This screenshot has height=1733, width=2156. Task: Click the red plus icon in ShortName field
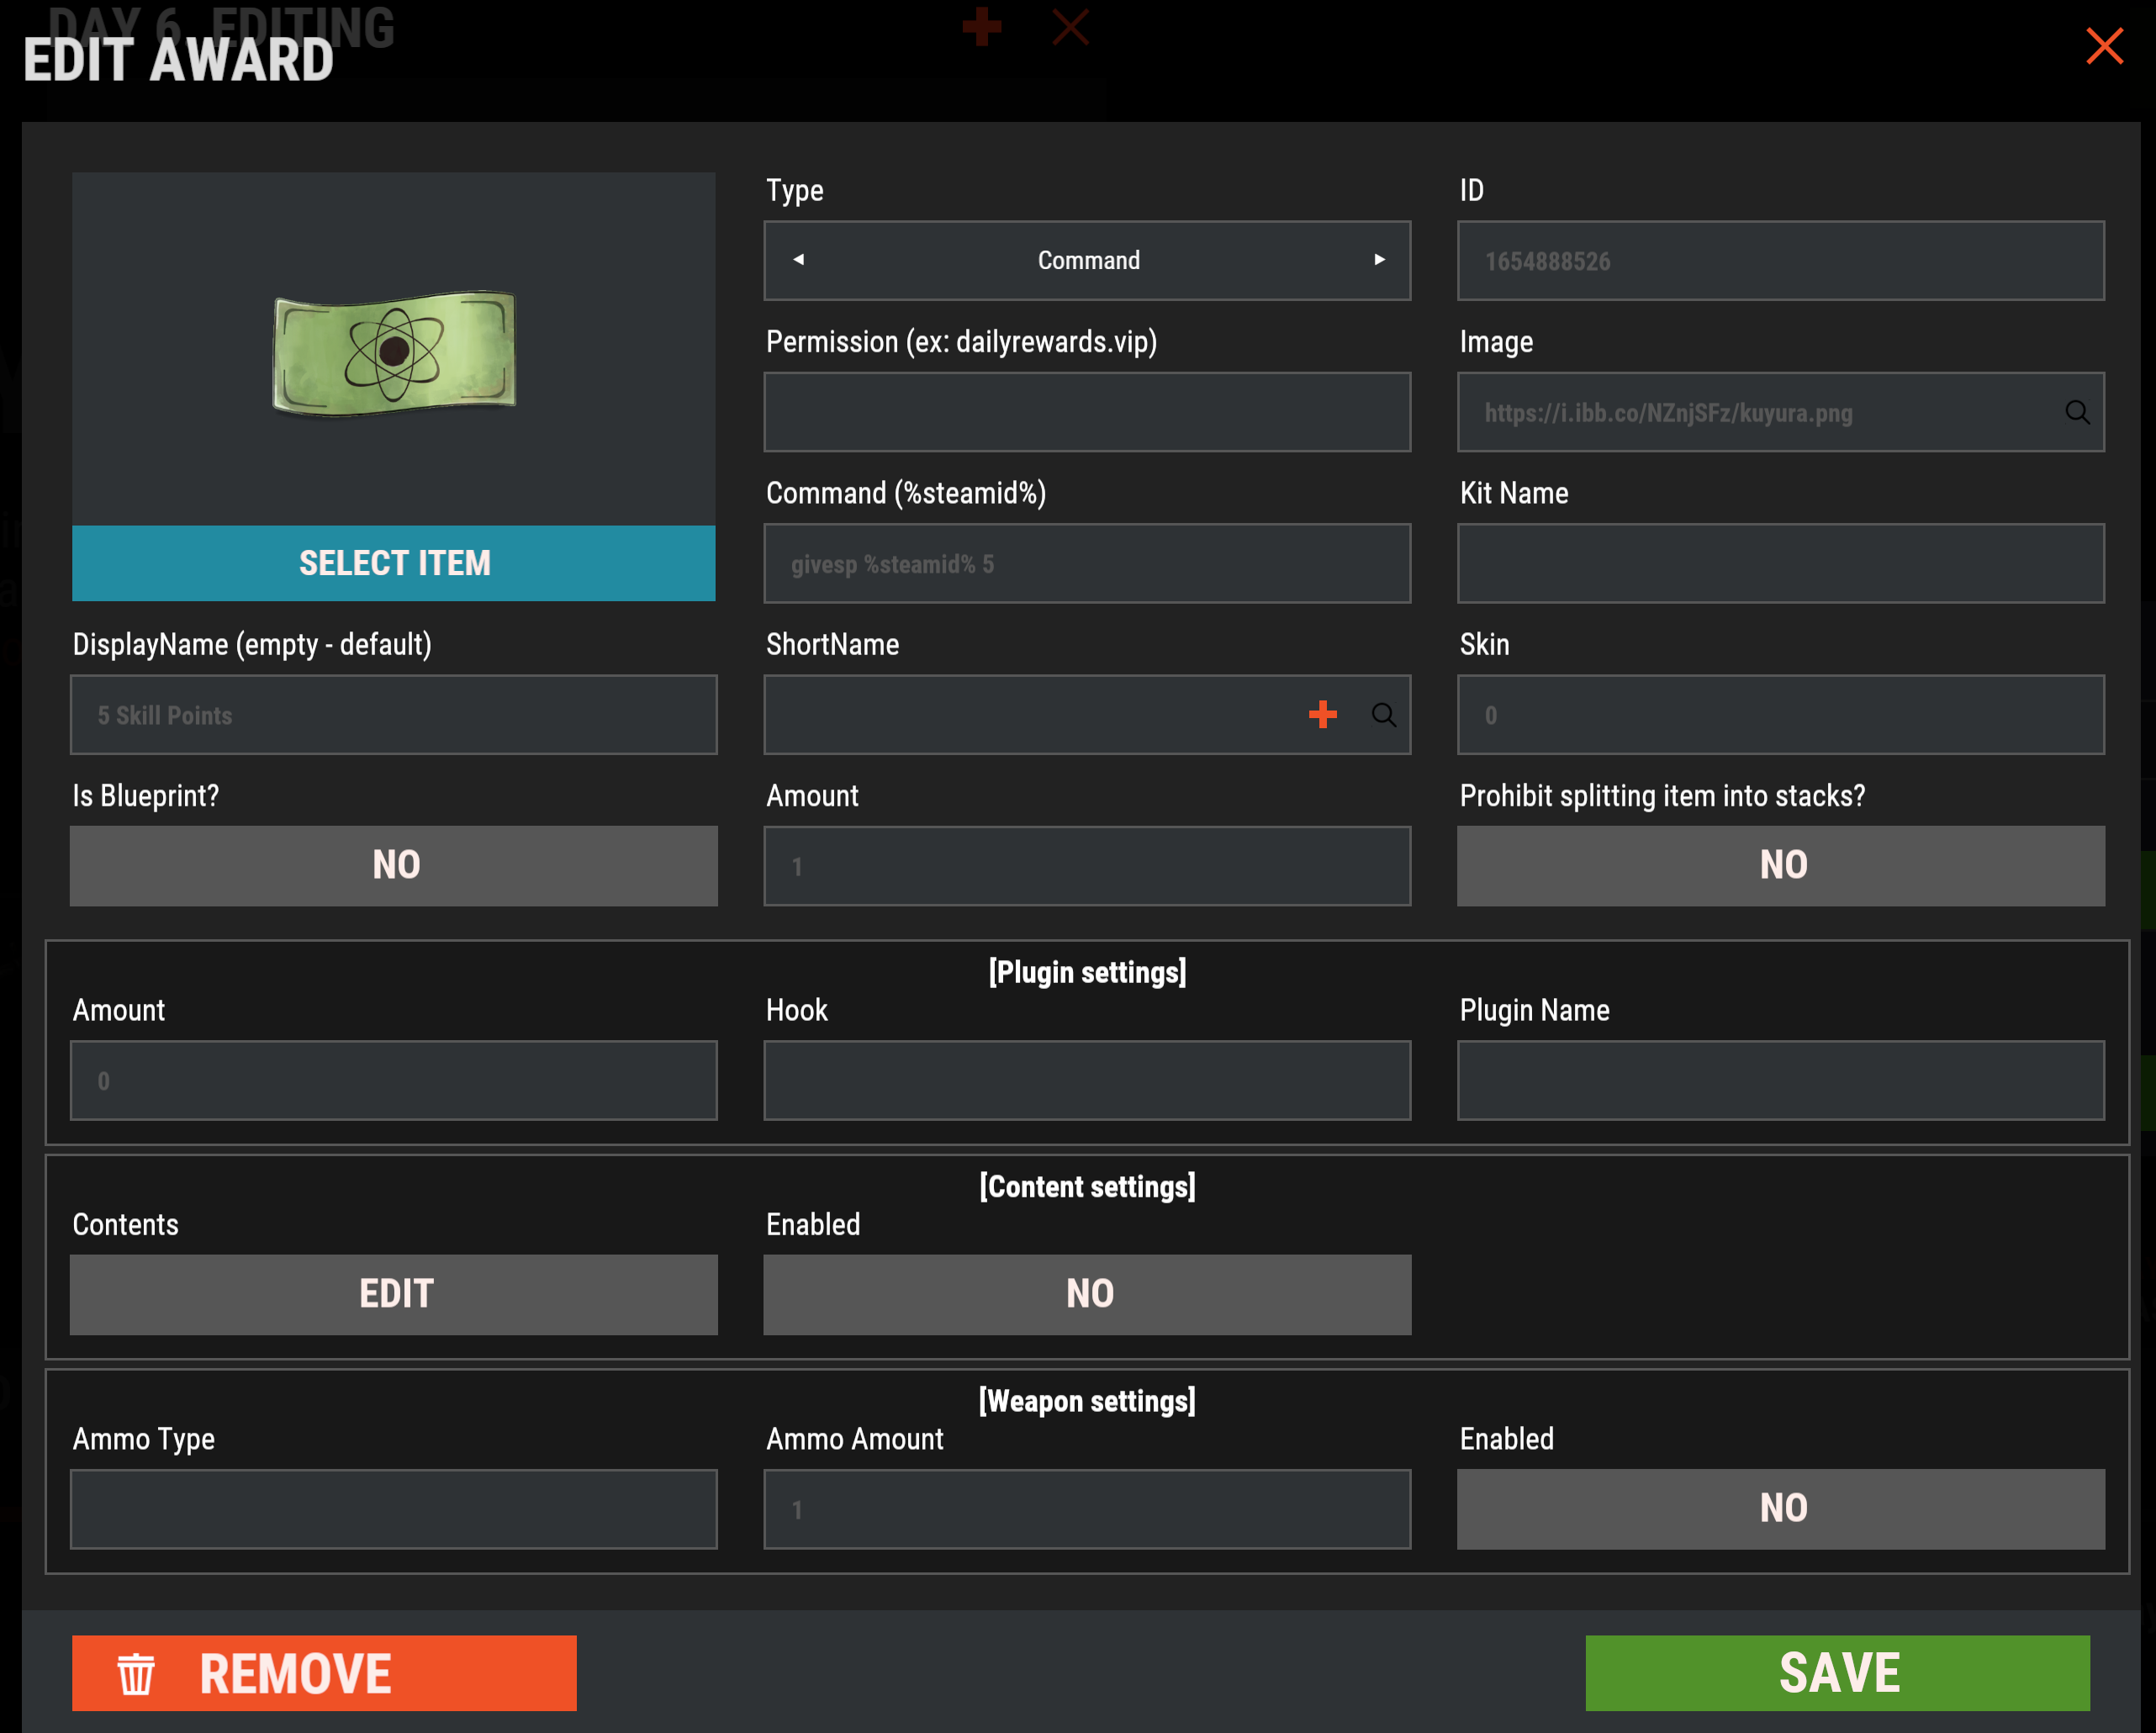click(1322, 714)
